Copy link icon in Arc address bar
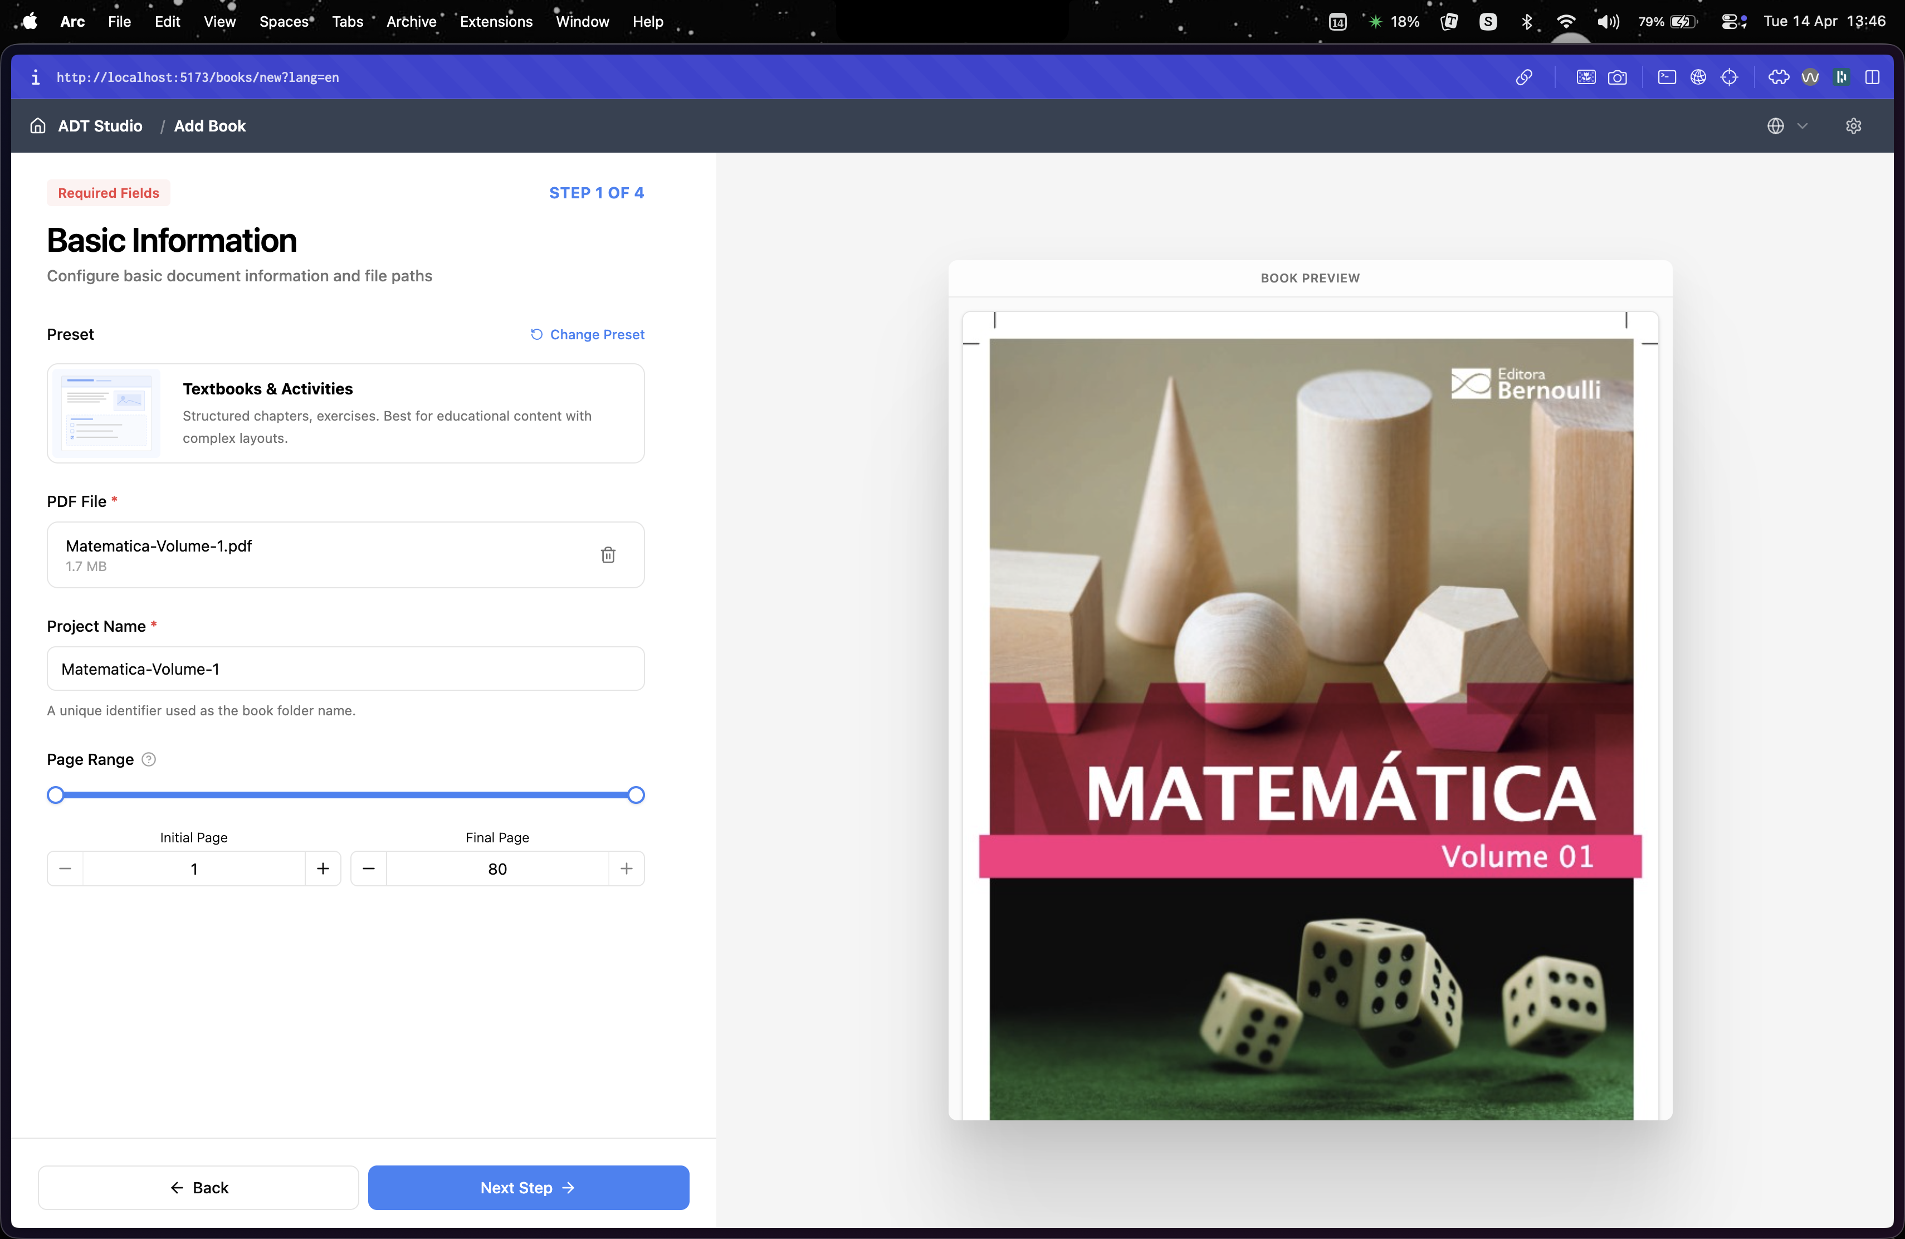1905x1239 pixels. tap(1524, 77)
